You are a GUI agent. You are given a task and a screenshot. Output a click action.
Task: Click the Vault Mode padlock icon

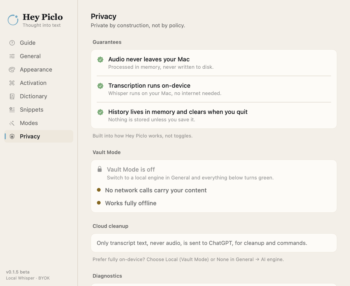point(99,169)
